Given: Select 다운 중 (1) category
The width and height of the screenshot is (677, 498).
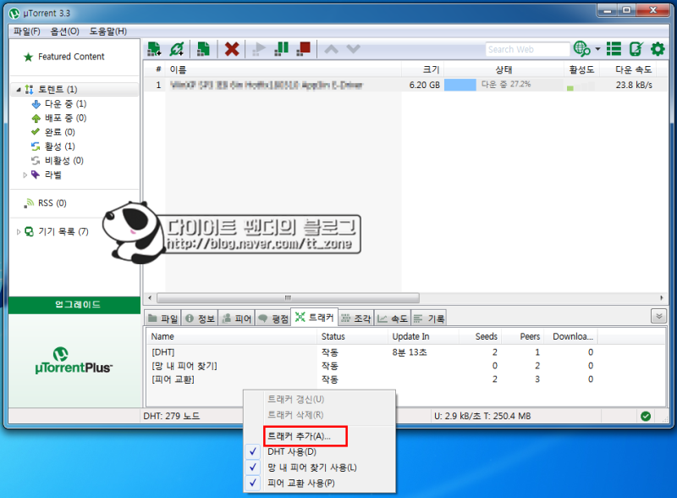Looking at the screenshot, I should [x=66, y=103].
